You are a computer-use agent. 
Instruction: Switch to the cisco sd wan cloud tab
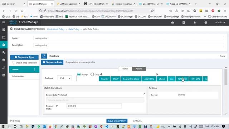(123, 4)
